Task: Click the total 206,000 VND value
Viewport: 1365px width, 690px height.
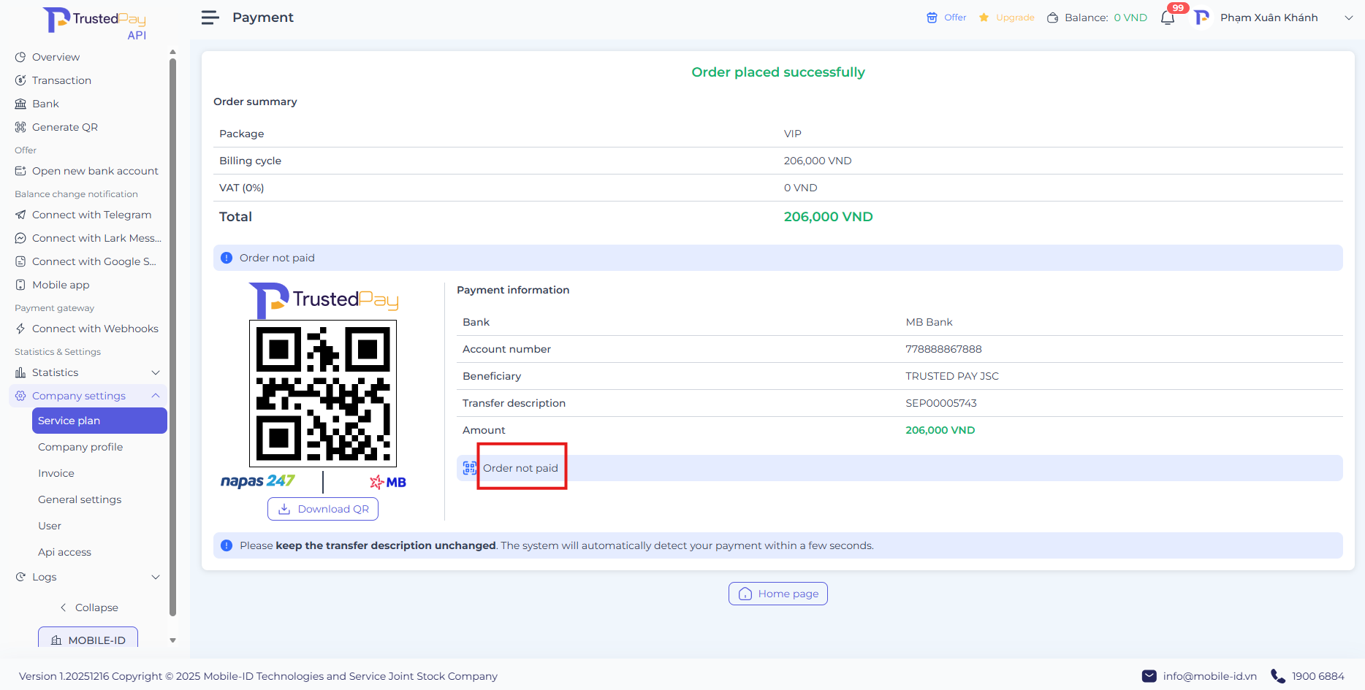Action: [x=828, y=217]
